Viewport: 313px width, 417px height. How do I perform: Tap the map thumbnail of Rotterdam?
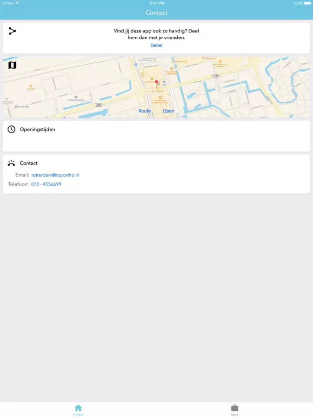tap(156, 87)
